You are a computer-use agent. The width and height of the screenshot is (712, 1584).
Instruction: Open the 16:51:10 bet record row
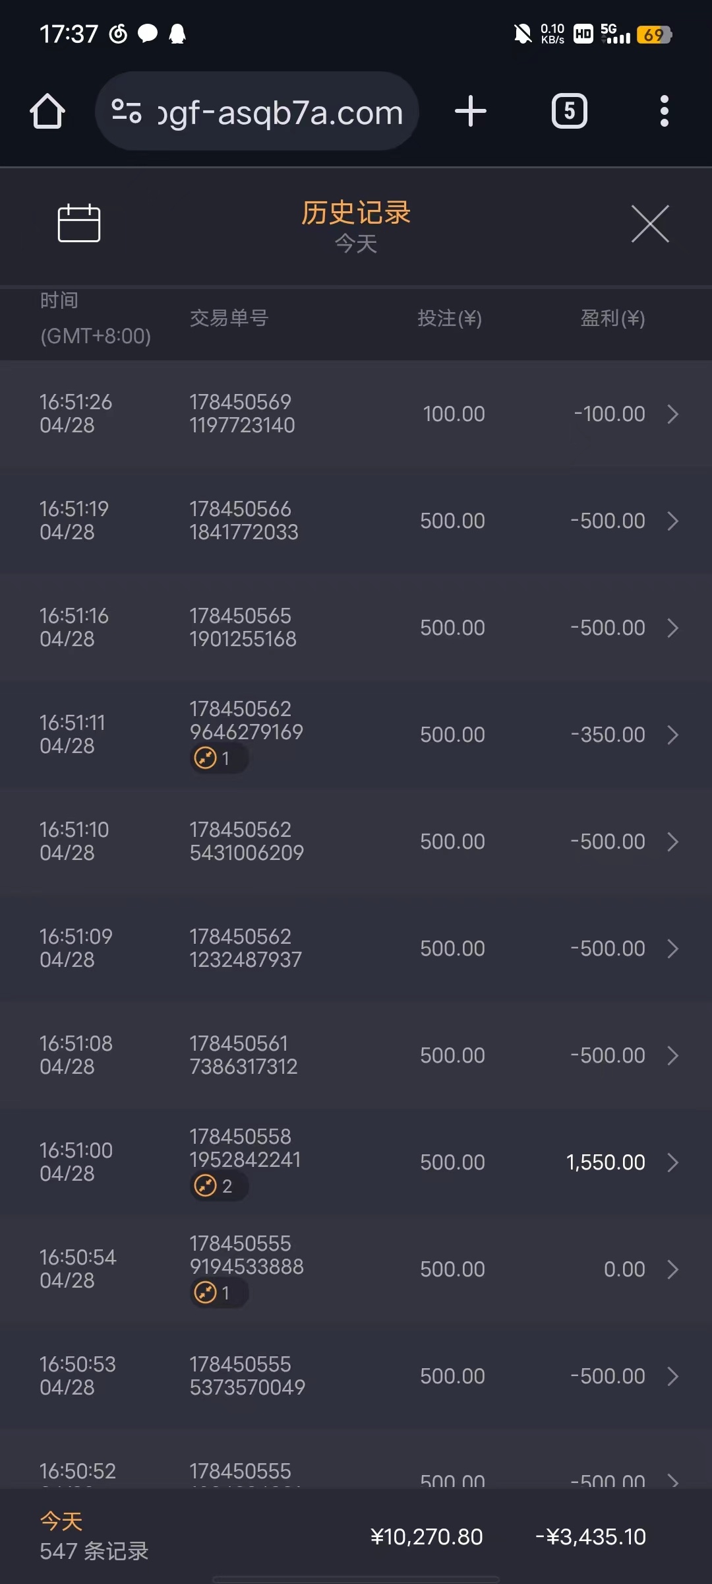(x=356, y=841)
